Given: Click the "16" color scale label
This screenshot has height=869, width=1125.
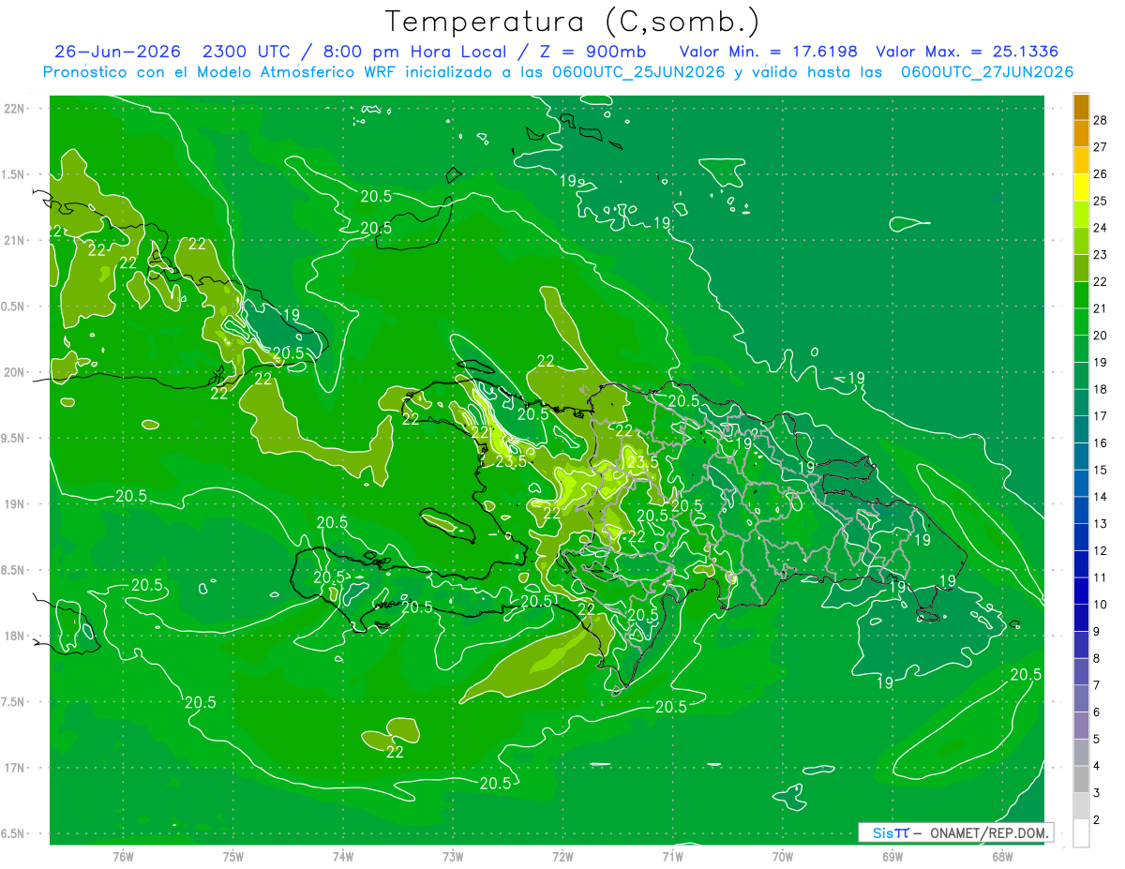Looking at the screenshot, I should point(1101,442).
